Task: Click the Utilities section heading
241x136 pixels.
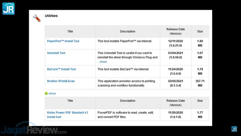Action: (51, 16)
